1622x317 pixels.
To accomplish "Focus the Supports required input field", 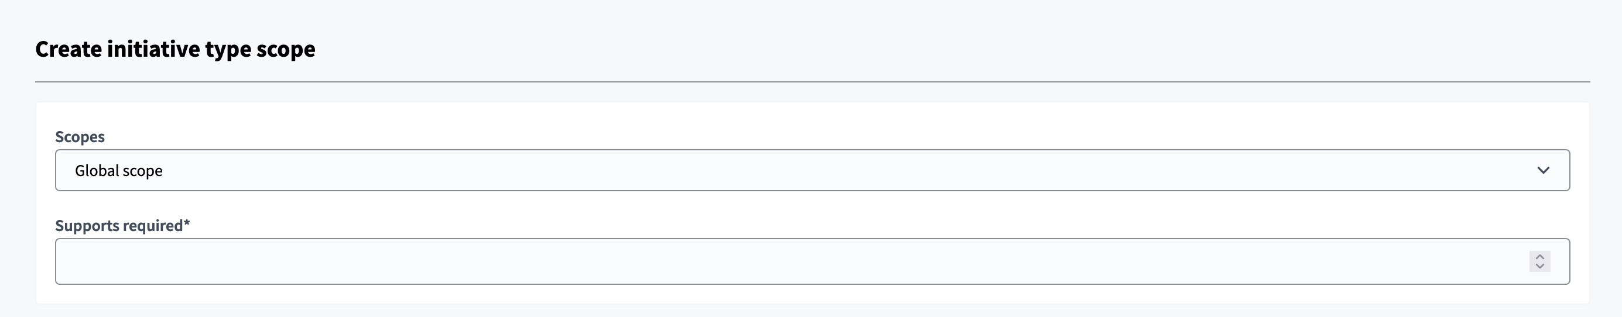I will [x=787, y=261].
